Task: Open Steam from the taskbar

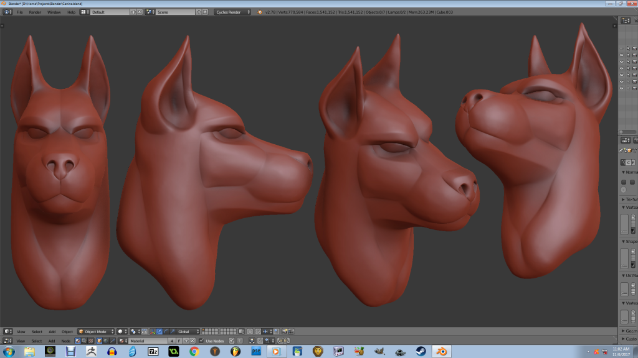Action: [x=421, y=352]
